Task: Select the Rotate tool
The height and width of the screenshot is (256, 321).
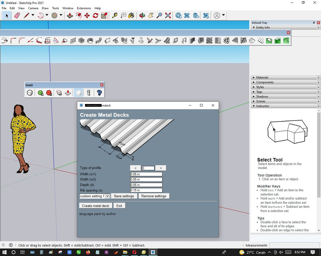Action: tap(96, 15)
